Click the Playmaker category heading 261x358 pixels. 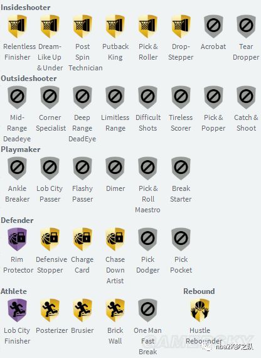click(21, 149)
